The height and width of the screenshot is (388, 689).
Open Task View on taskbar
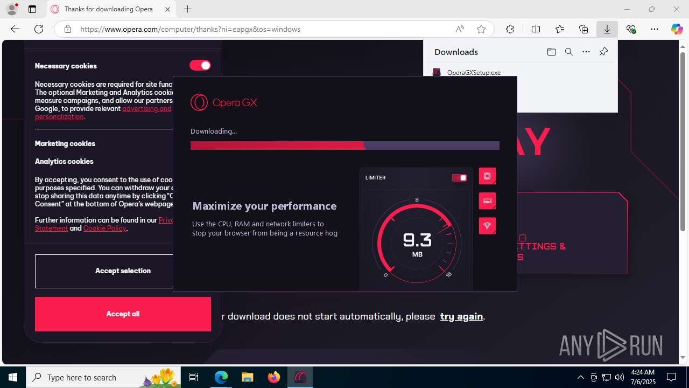pyautogui.click(x=194, y=377)
